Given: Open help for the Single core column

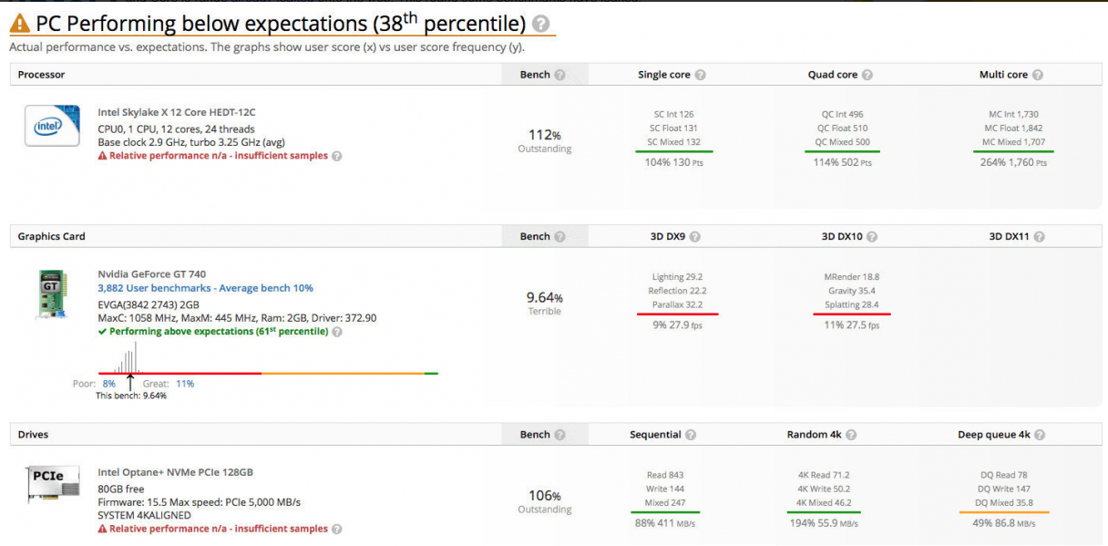Looking at the screenshot, I should click(700, 74).
